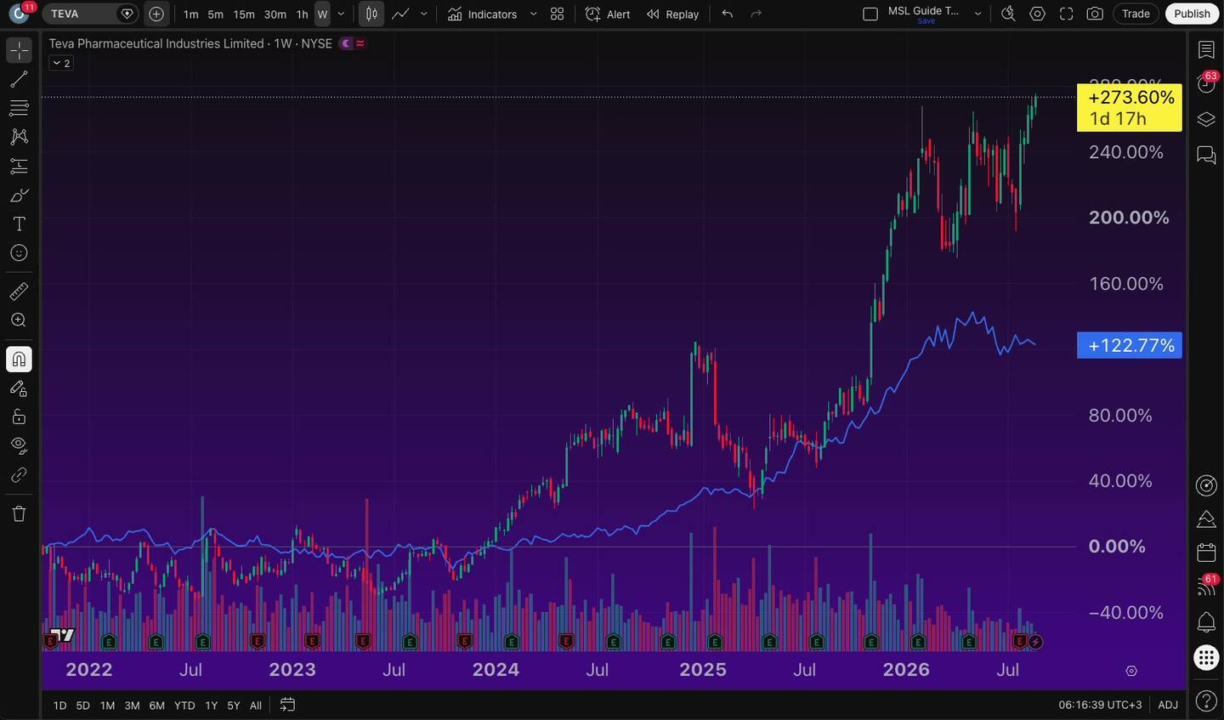This screenshot has height=720, width=1224.
Task: Remove drawings with trash icon
Action: point(19,513)
